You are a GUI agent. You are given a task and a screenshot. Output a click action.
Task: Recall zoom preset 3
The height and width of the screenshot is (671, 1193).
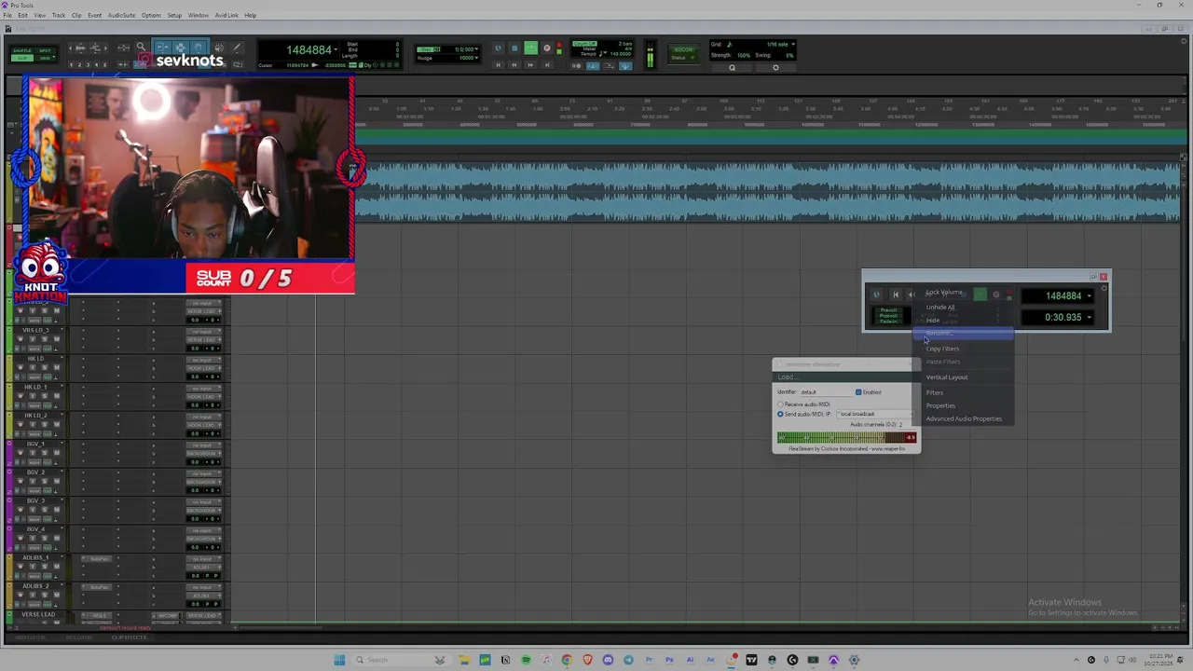pyautogui.click(x=89, y=64)
